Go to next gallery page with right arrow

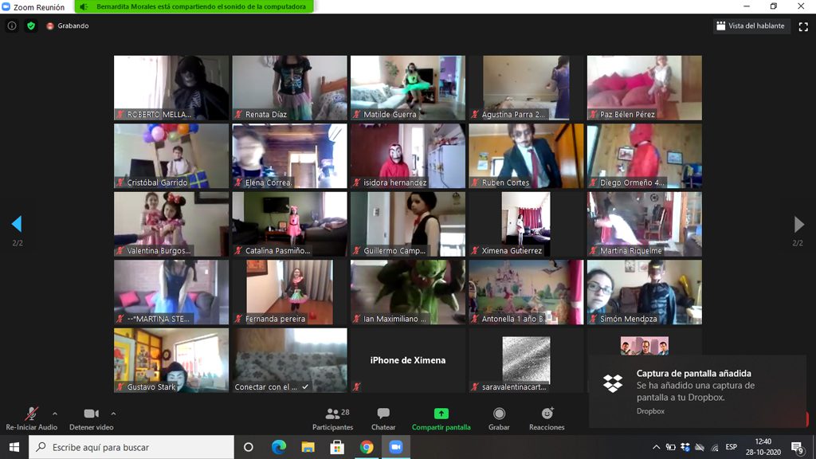tap(798, 224)
